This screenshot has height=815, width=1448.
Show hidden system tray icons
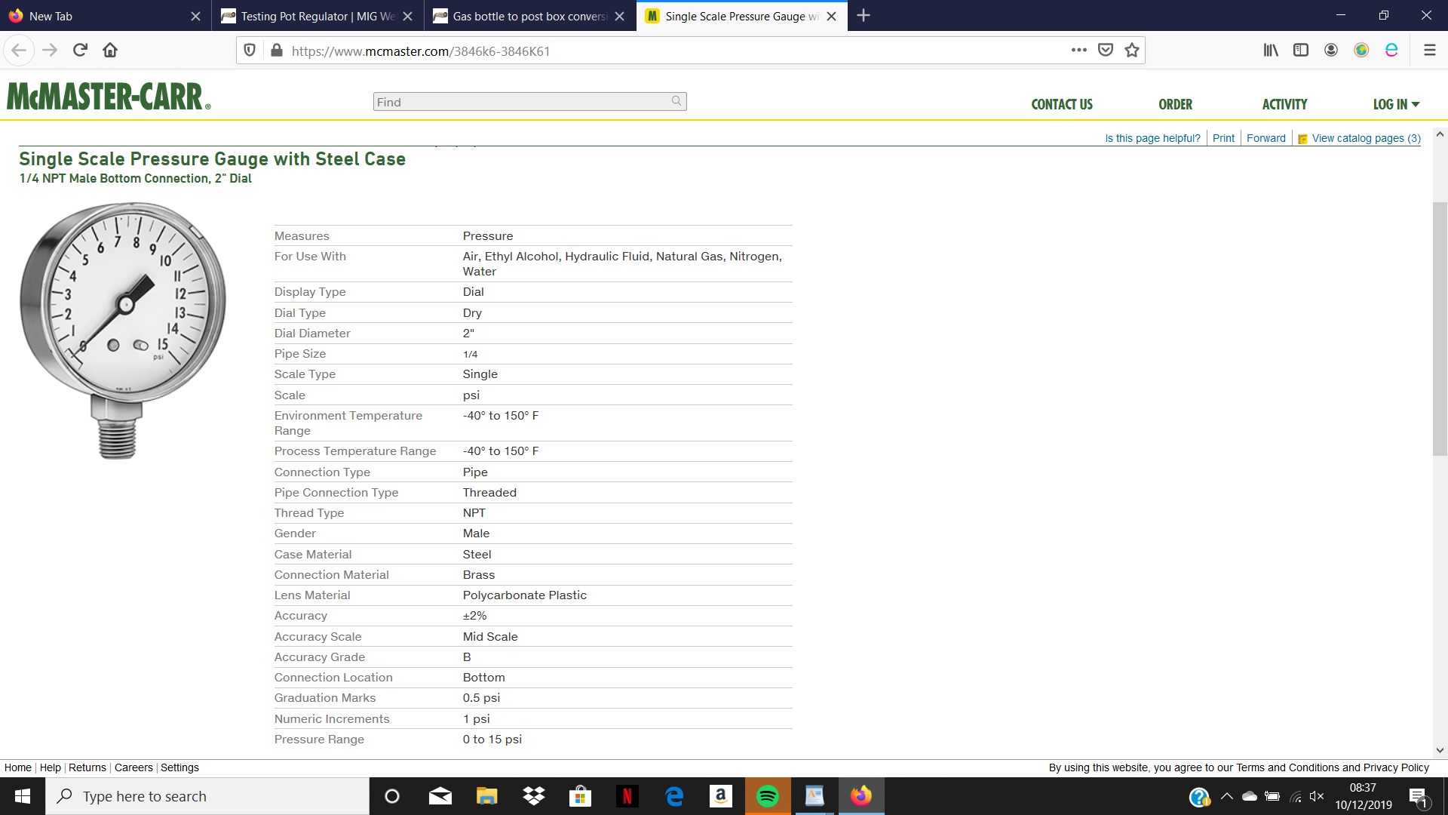tap(1227, 796)
